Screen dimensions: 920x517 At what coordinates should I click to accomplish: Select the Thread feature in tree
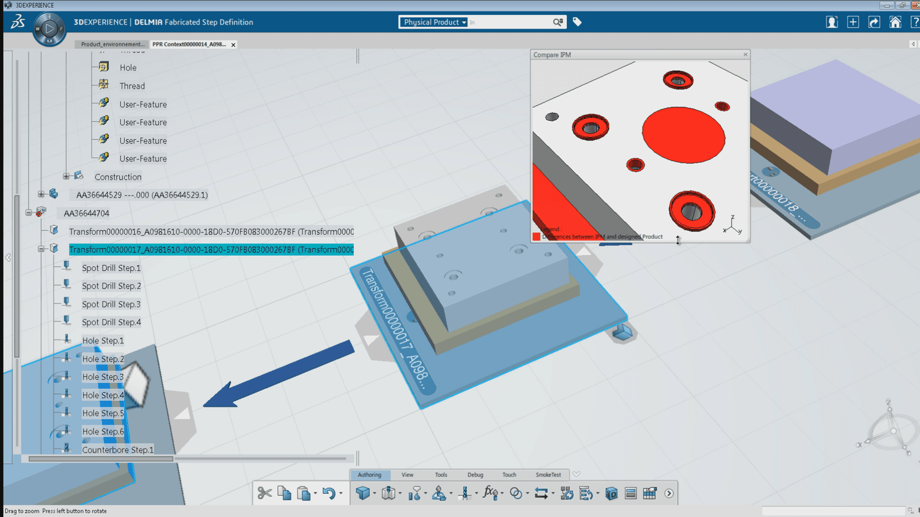132,86
